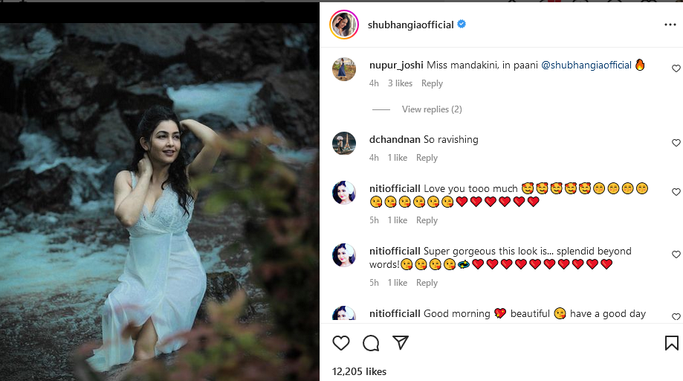Reply to nupur_joshi's comment
Viewport: 683px width, 381px height.
point(432,83)
